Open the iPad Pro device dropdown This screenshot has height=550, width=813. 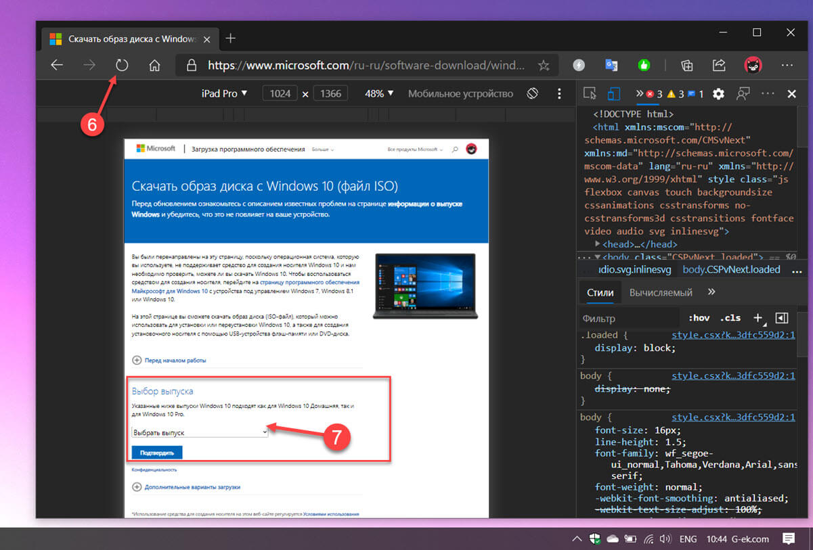click(x=225, y=93)
